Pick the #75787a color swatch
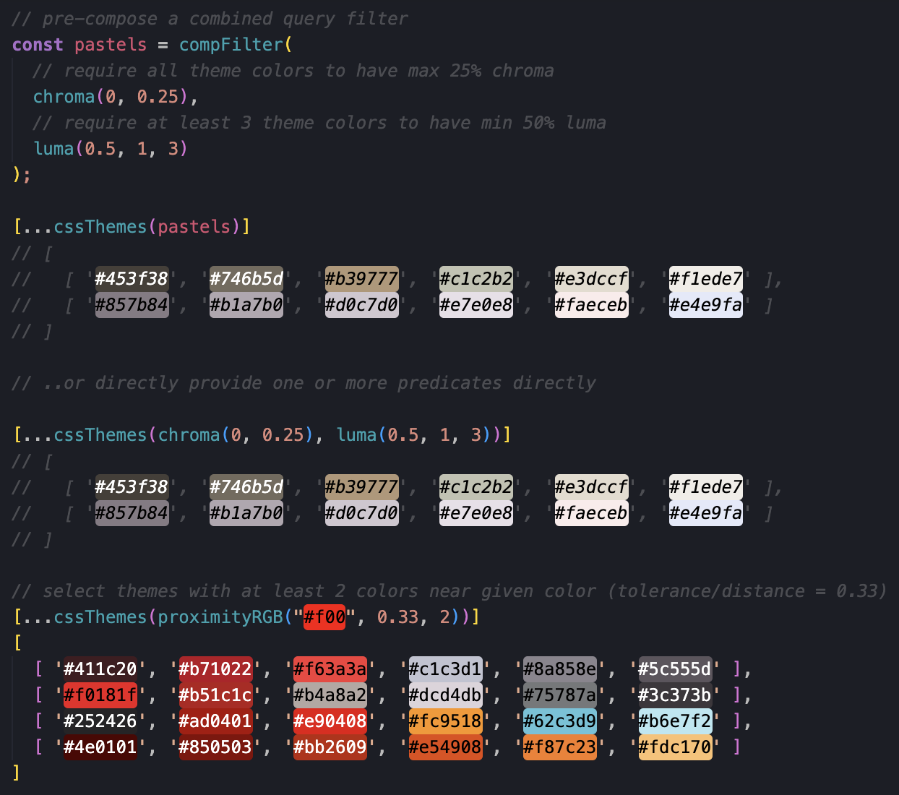This screenshot has height=795, width=899. point(560,695)
